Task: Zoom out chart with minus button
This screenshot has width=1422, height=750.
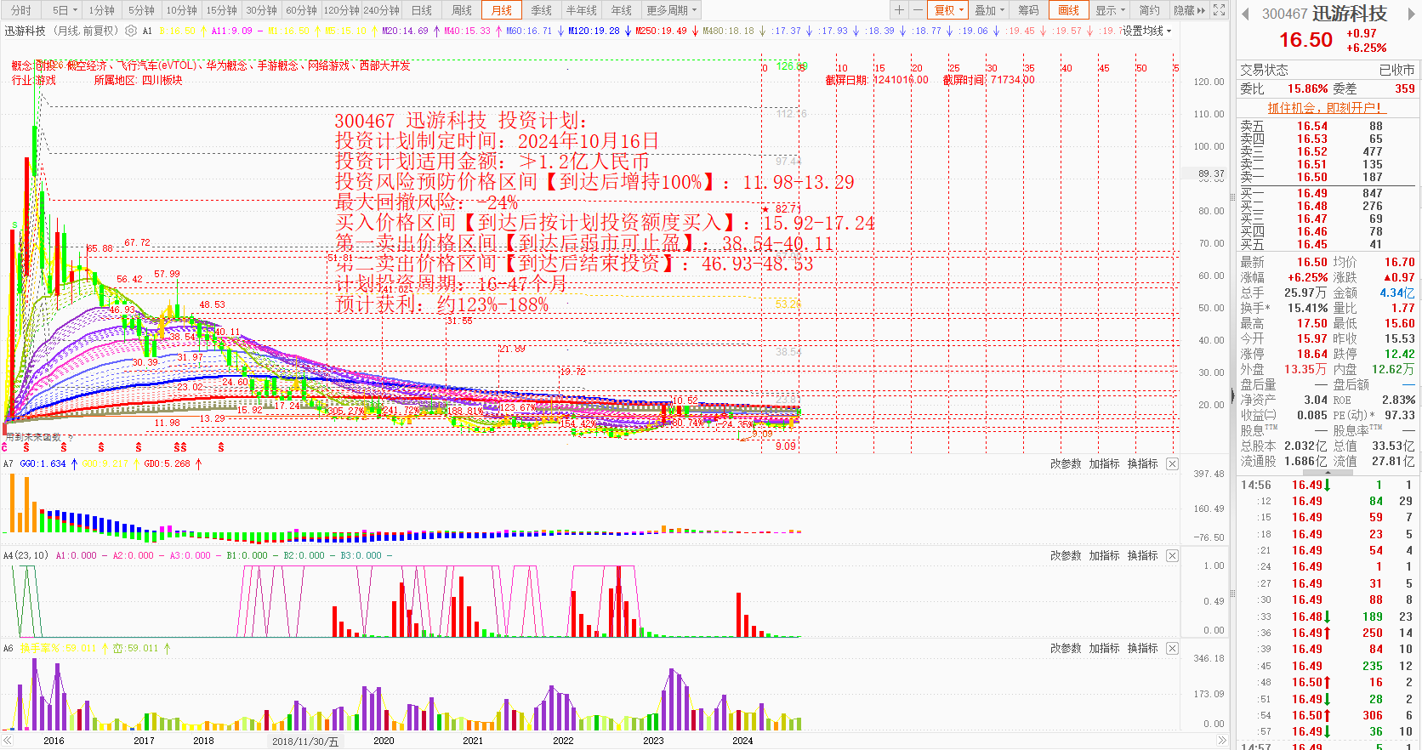Action: pos(917,10)
